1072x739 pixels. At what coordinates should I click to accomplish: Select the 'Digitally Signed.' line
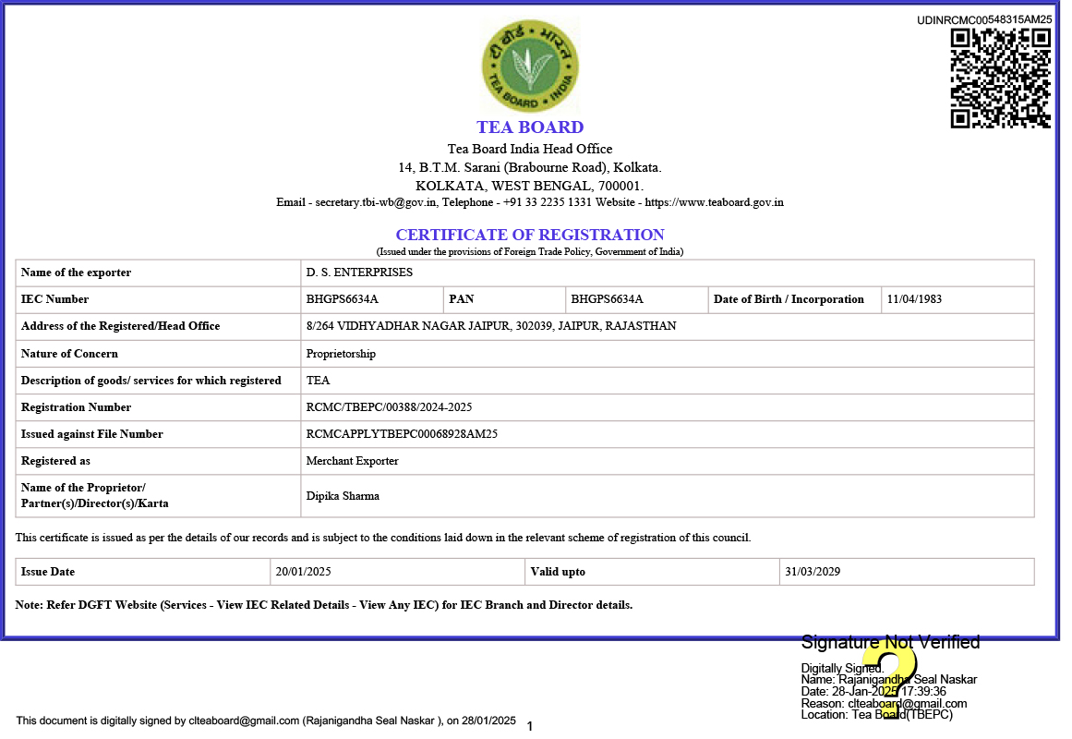[x=842, y=668]
